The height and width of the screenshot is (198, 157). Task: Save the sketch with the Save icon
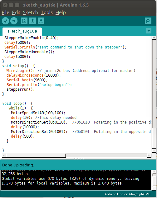coord(41,21)
